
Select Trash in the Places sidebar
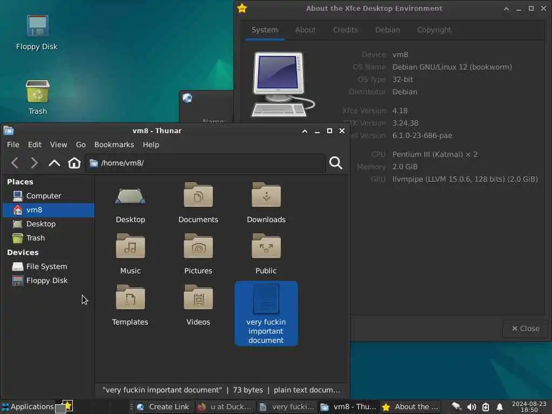(49, 238)
